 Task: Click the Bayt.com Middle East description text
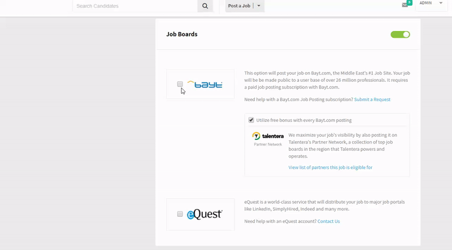click(327, 80)
